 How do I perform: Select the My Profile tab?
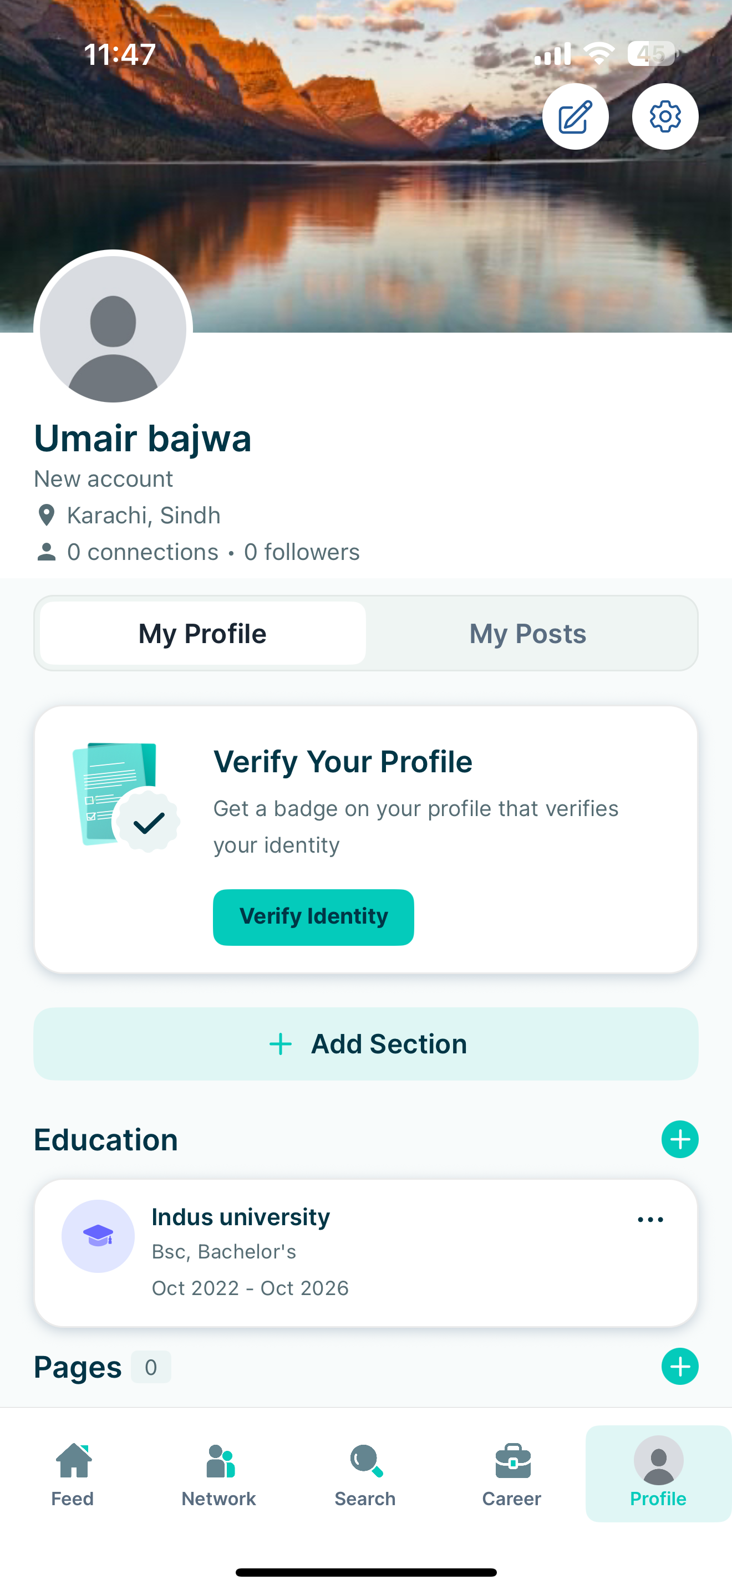pyautogui.click(x=202, y=633)
